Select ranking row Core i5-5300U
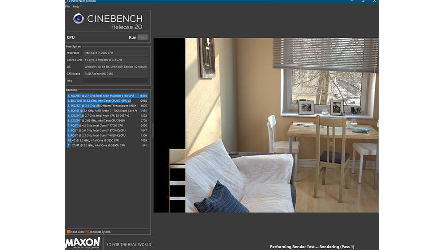This screenshot has width=444, height=250. coord(107,145)
